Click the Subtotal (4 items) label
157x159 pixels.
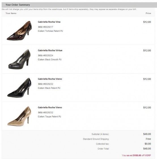[100, 134]
